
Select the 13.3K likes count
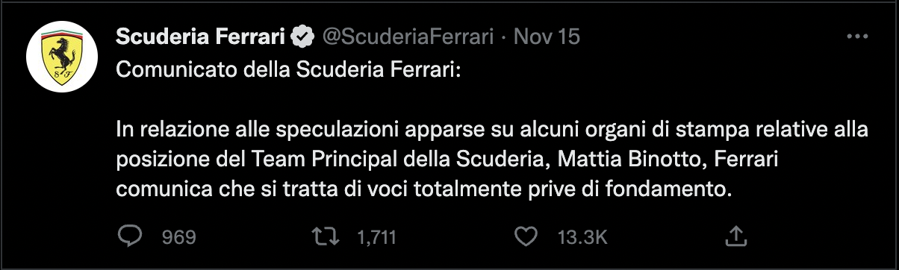(x=583, y=237)
